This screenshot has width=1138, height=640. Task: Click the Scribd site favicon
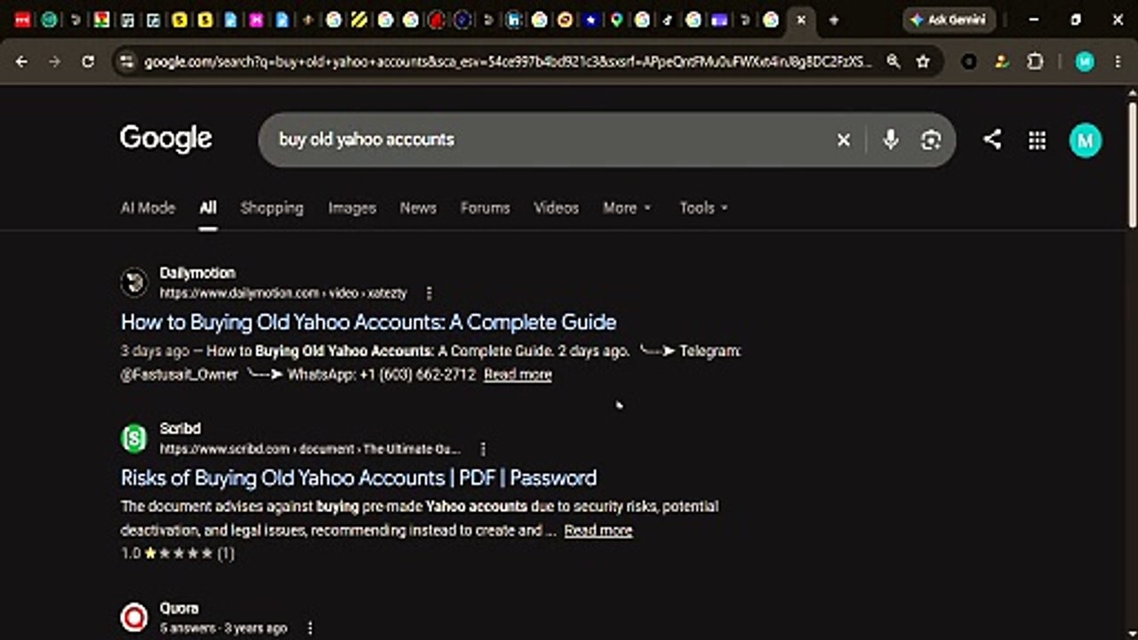(x=134, y=438)
